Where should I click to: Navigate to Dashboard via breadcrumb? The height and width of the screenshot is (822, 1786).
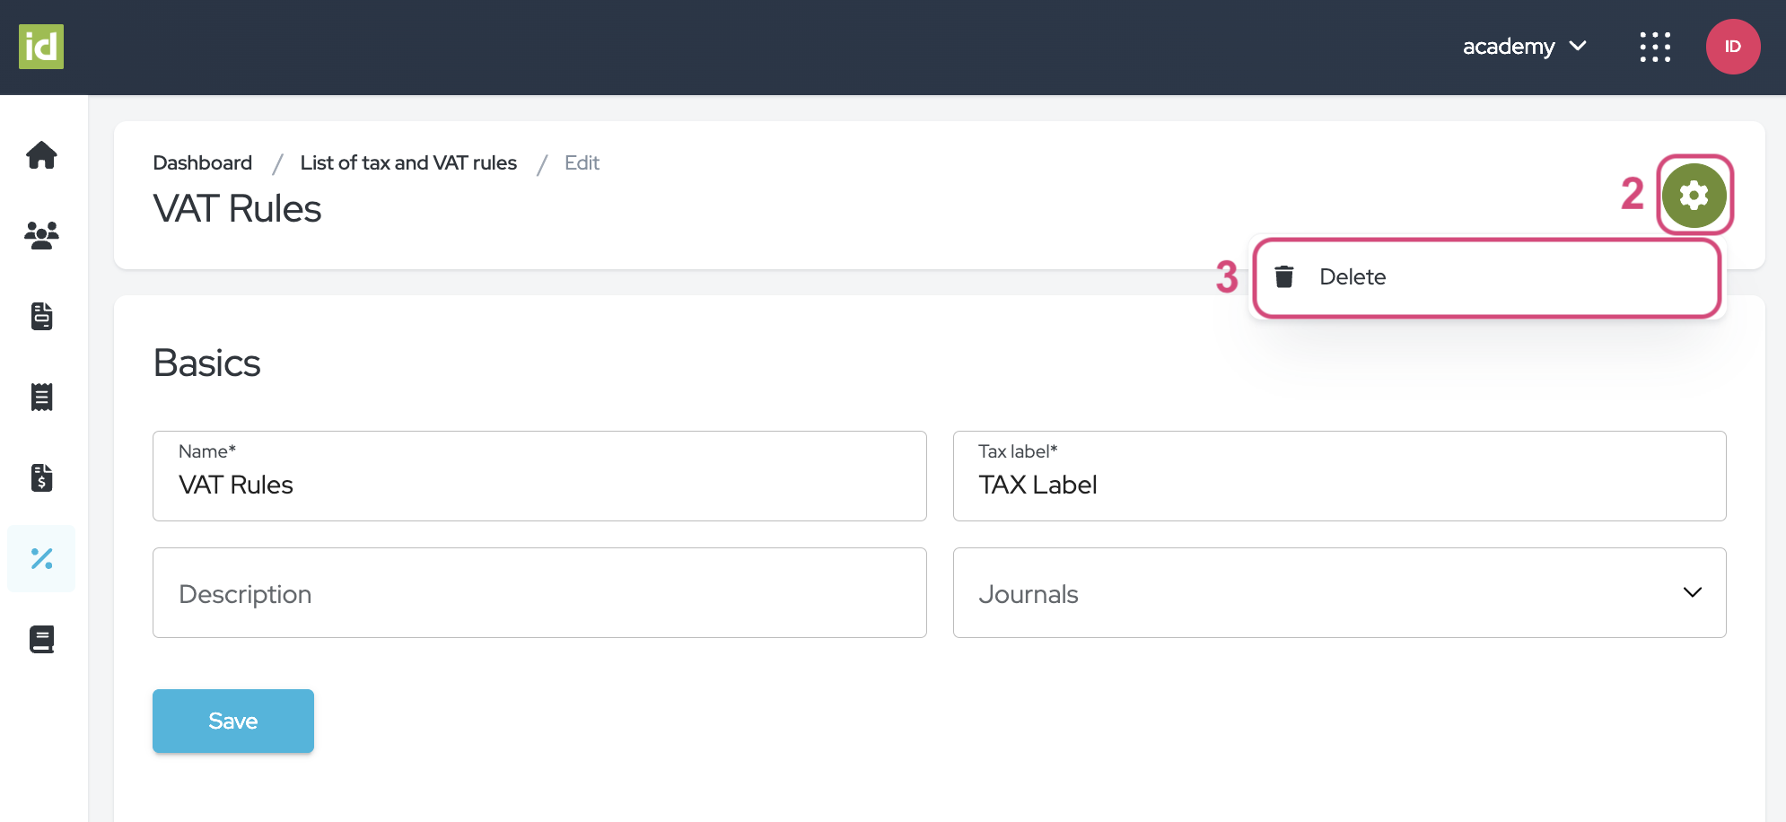(x=203, y=162)
